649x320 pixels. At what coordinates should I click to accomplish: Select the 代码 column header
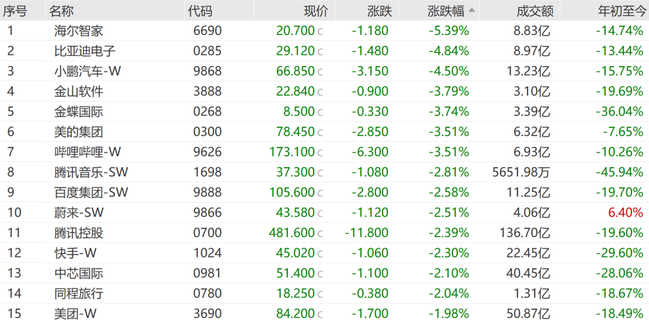[200, 11]
